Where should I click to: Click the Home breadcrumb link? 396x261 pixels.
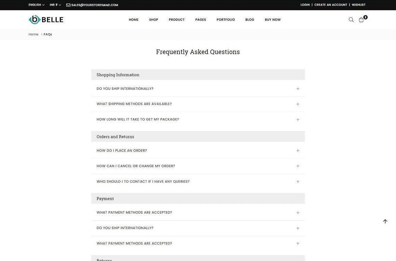click(33, 34)
